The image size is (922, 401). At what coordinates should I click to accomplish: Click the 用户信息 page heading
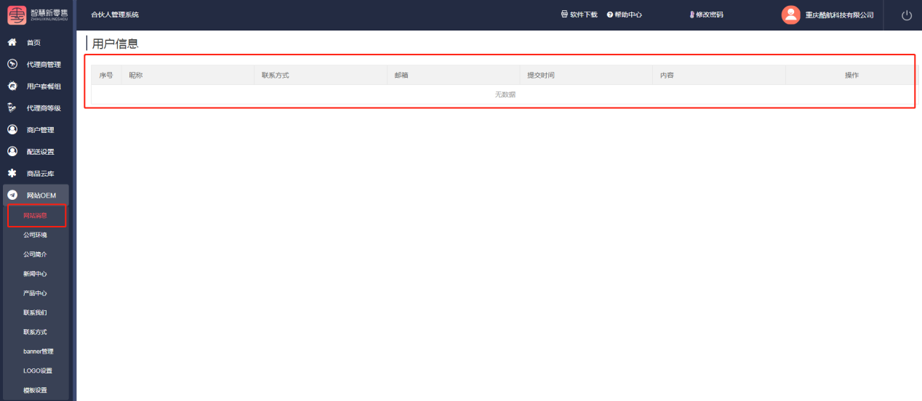click(x=115, y=44)
